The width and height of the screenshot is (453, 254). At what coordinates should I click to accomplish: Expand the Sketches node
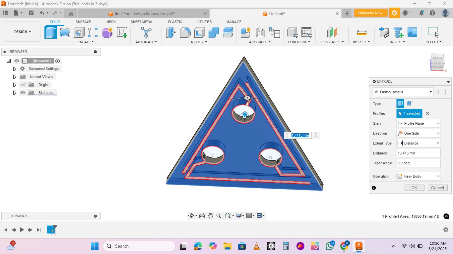coord(15,93)
